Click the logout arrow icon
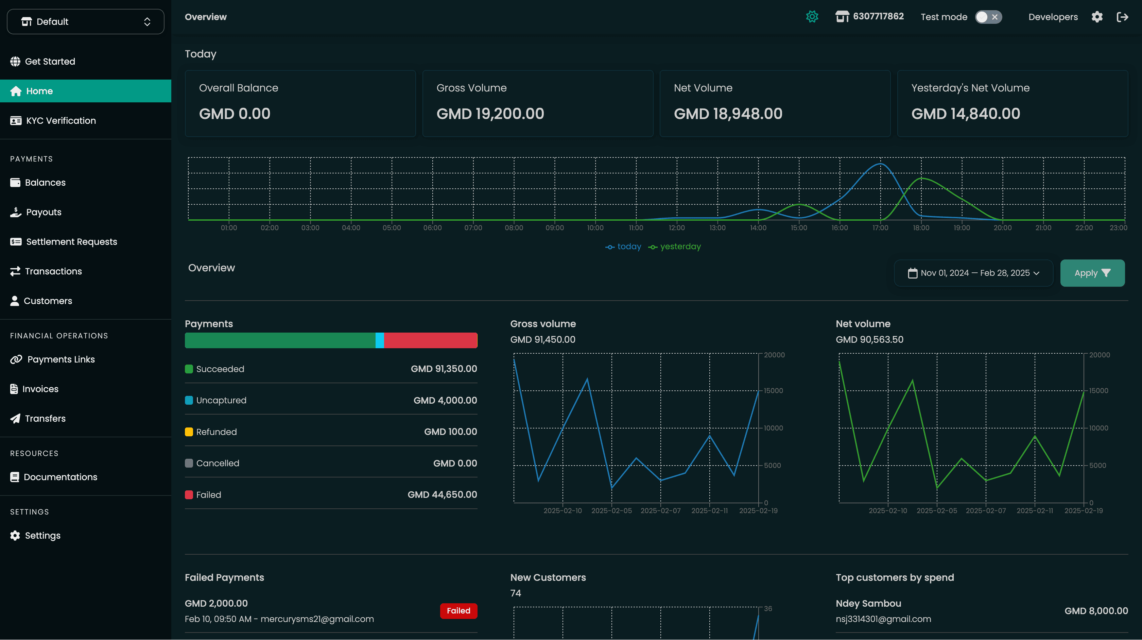Screen dimensions: 1142x640 (x=1122, y=17)
